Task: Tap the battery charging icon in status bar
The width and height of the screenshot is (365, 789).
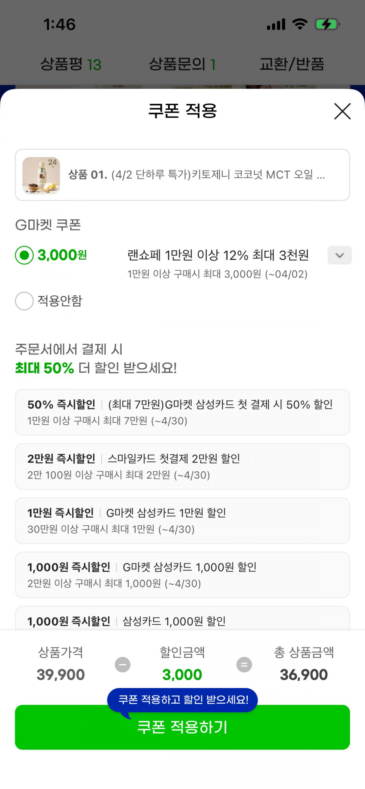Action: (x=327, y=25)
